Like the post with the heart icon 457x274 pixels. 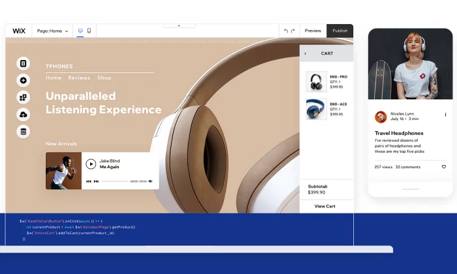pos(443,167)
